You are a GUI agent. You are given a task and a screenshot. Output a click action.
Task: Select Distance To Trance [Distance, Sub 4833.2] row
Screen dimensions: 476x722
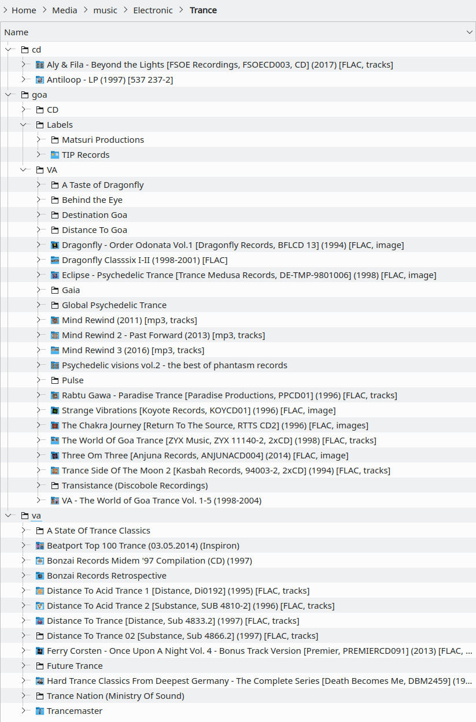click(238, 621)
